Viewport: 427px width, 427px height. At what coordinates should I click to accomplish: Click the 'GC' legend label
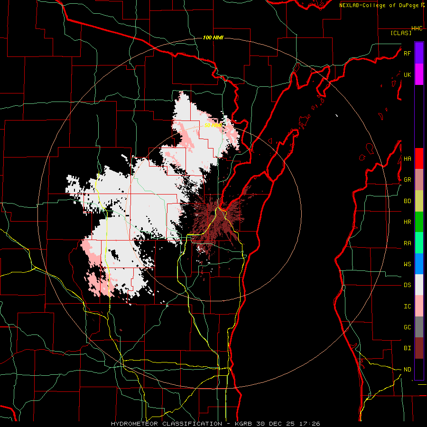tap(408, 327)
